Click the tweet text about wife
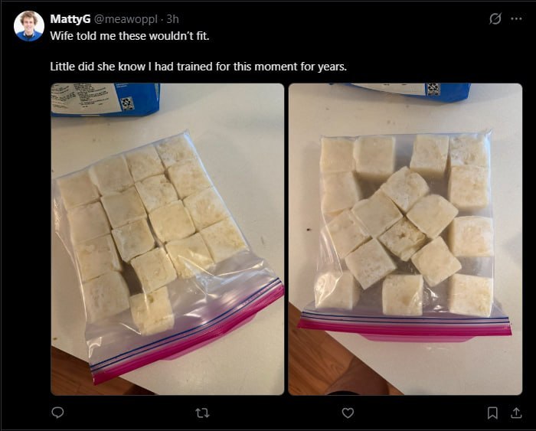The image size is (536, 431). click(129, 36)
